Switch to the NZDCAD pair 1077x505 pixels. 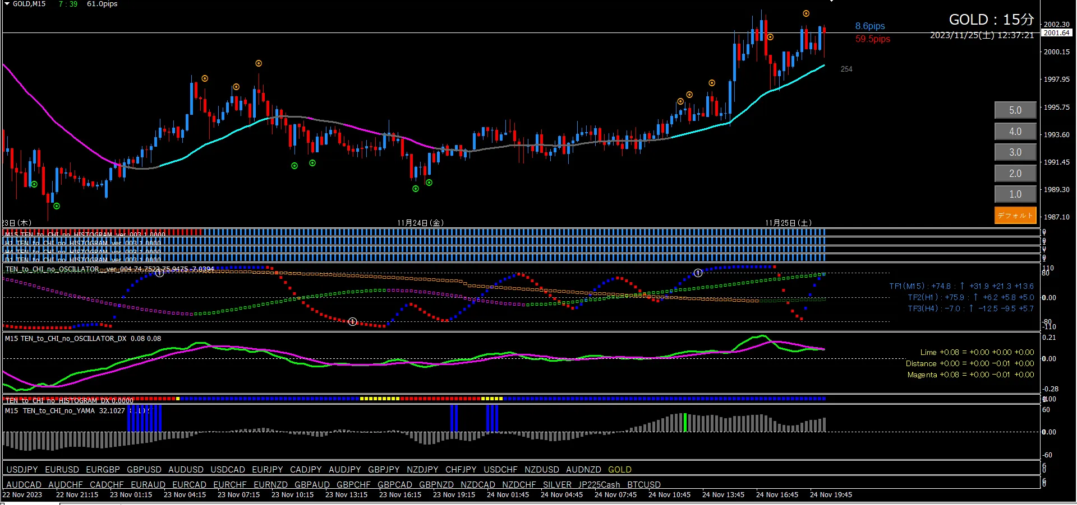click(x=478, y=485)
